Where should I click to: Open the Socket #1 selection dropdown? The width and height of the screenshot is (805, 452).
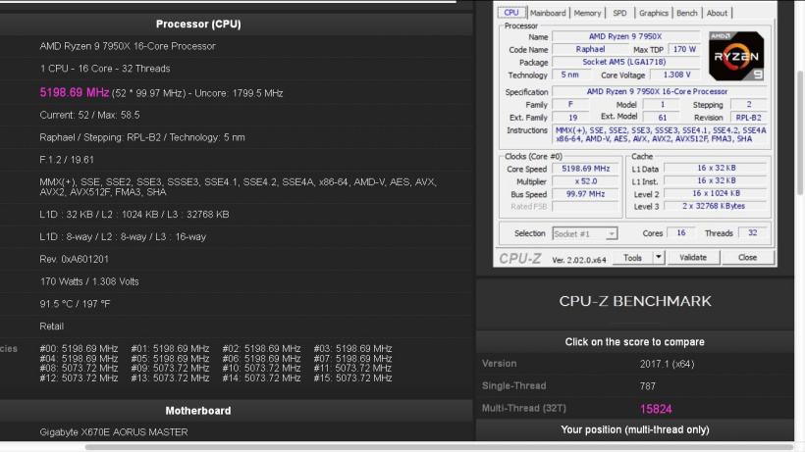click(x=585, y=233)
